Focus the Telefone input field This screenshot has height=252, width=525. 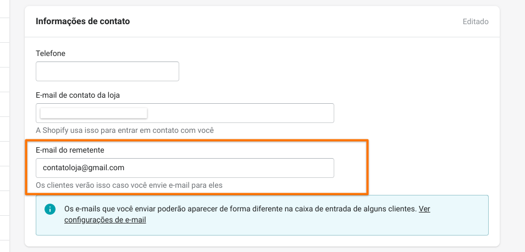[x=107, y=71]
